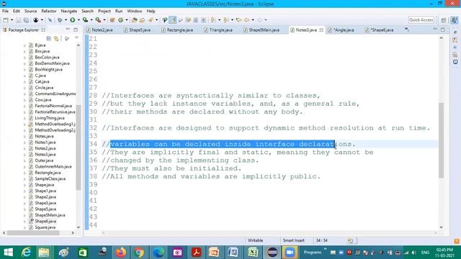Viewport: 461px width, 259px height.
Task: Click the New Java Class icon
Action: pyautogui.click(x=120, y=20)
